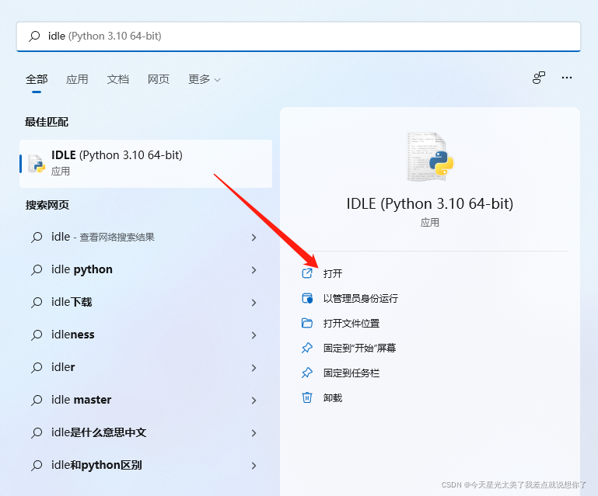Click the search icon beside idle master

[37, 401]
